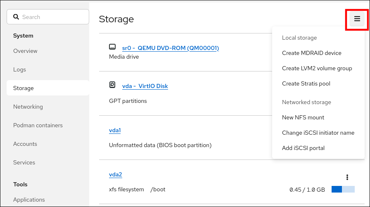Viewport: 370px width, 207px height.
Task: Choose Create LVM2 volume group
Action: [x=317, y=68]
